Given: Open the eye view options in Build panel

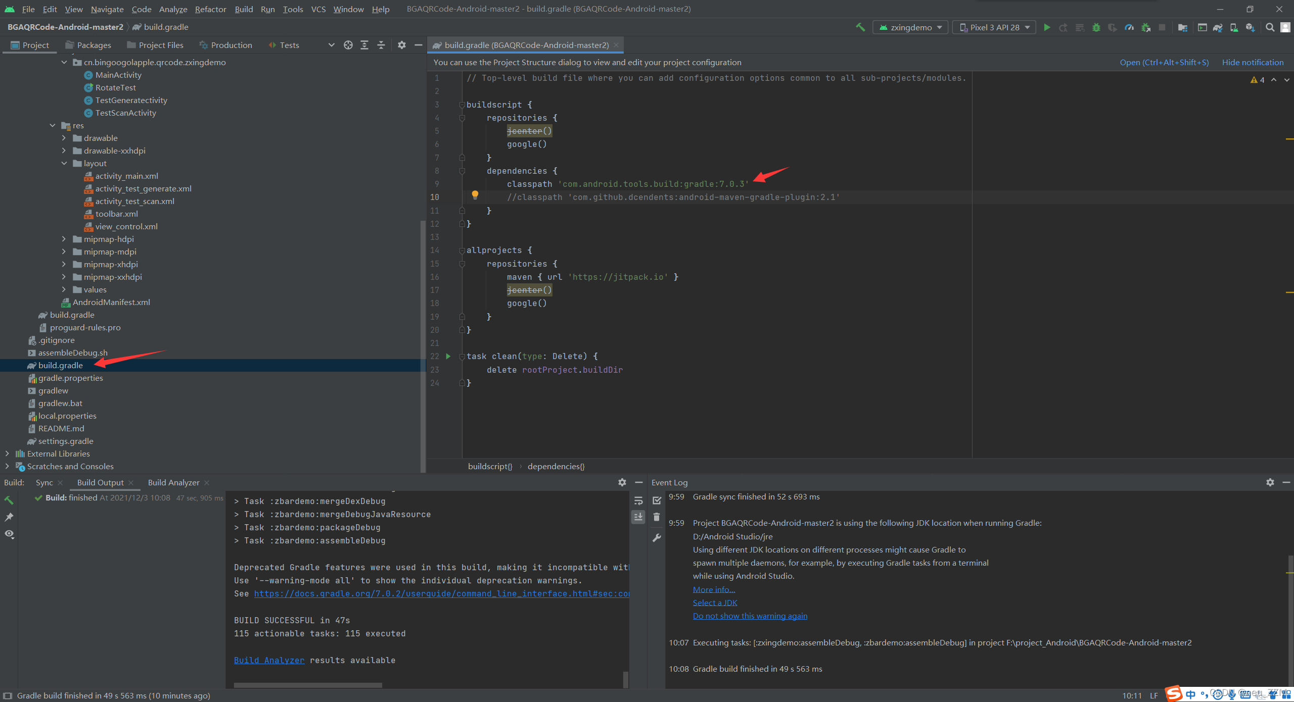Looking at the screenshot, I should pyautogui.click(x=9, y=534).
